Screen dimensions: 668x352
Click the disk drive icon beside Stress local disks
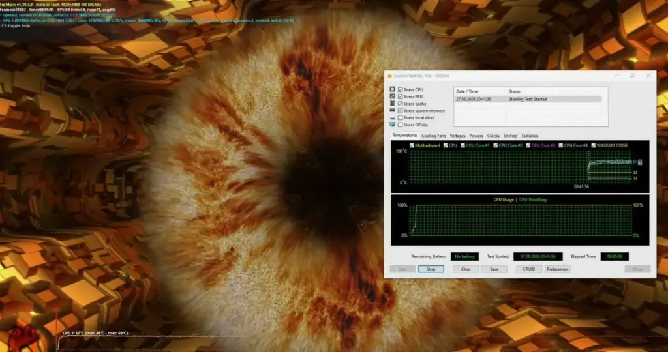point(392,117)
